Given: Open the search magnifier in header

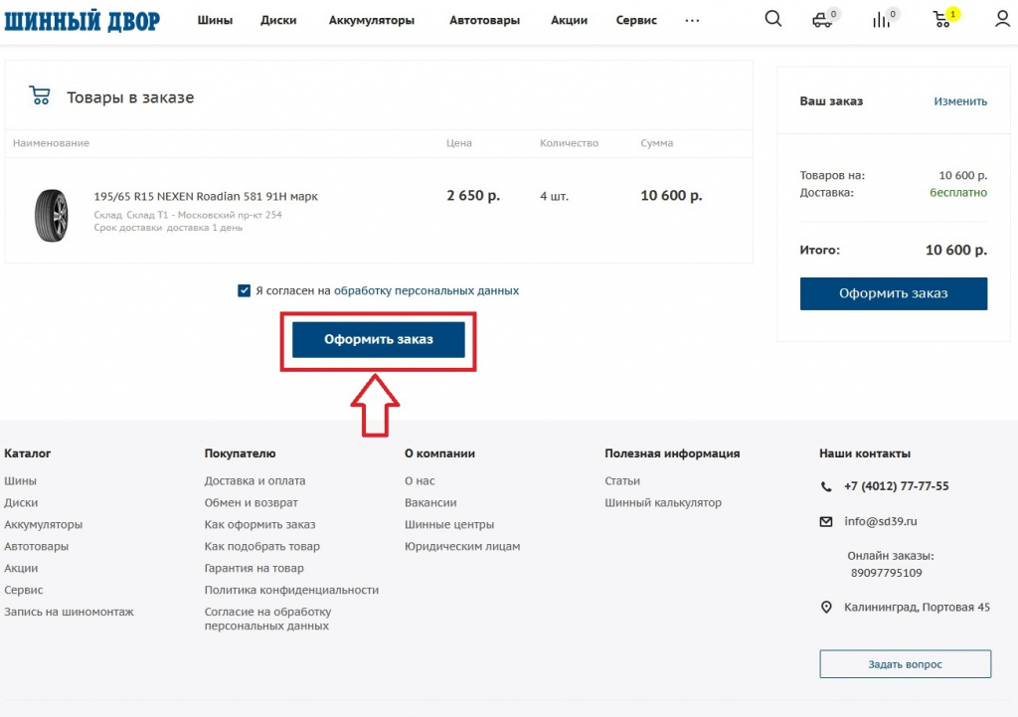Looking at the screenshot, I should click(772, 19).
